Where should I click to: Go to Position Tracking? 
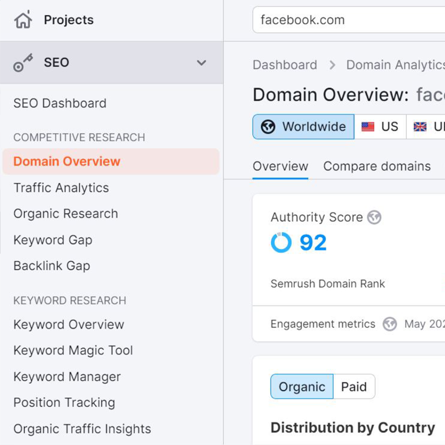click(64, 403)
